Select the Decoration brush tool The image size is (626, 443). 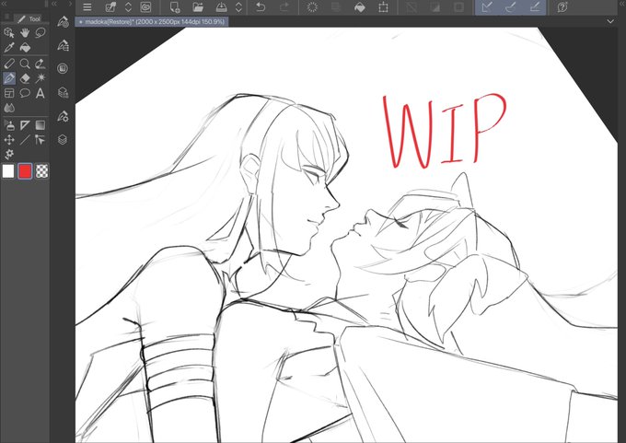pos(40,64)
